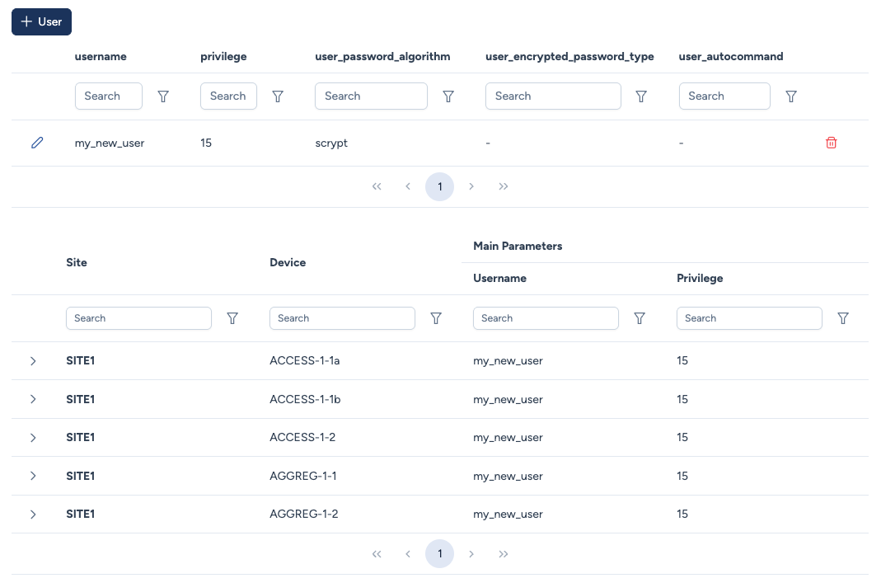Click the pencil edit icon for my_new_user

pyautogui.click(x=36, y=143)
